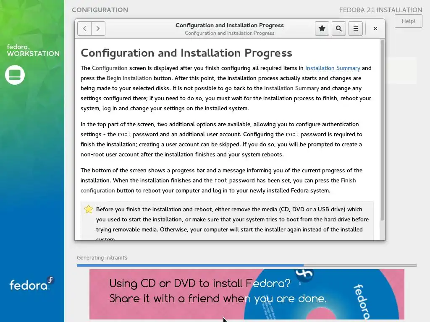The image size is (430, 322).
Task: Click the fedora logo in sidebar bottom
Action: click(32, 284)
